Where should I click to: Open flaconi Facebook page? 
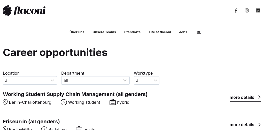point(236,11)
